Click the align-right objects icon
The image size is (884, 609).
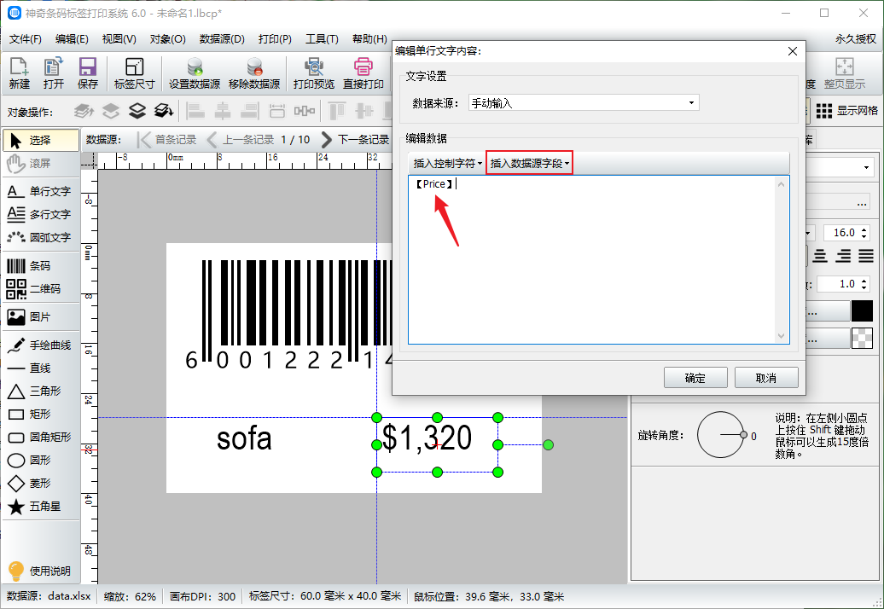250,111
